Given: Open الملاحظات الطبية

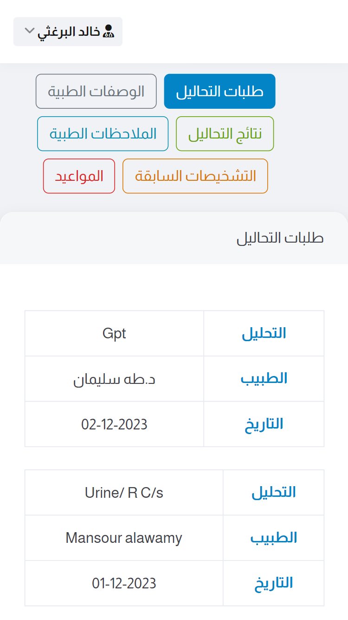Looking at the screenshot, I should (103, 133).
